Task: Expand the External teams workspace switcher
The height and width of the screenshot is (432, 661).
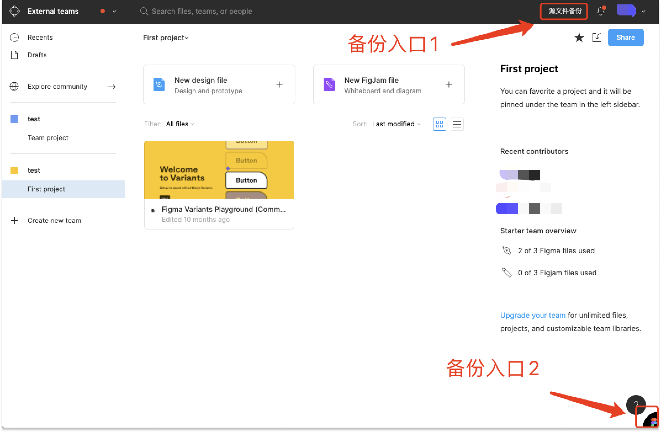Action: coord(114,11)
